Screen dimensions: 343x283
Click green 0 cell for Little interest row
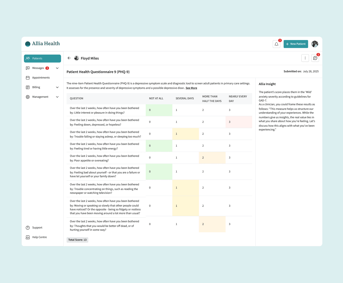pos(159,110)
